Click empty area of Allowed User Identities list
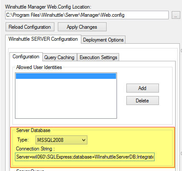 click(x=66, y=99)
